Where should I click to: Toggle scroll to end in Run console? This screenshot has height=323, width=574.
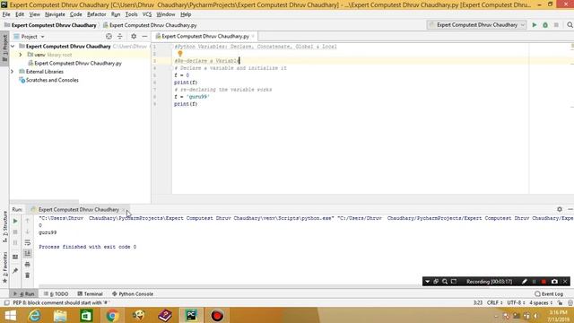click(x=28, y=253)
